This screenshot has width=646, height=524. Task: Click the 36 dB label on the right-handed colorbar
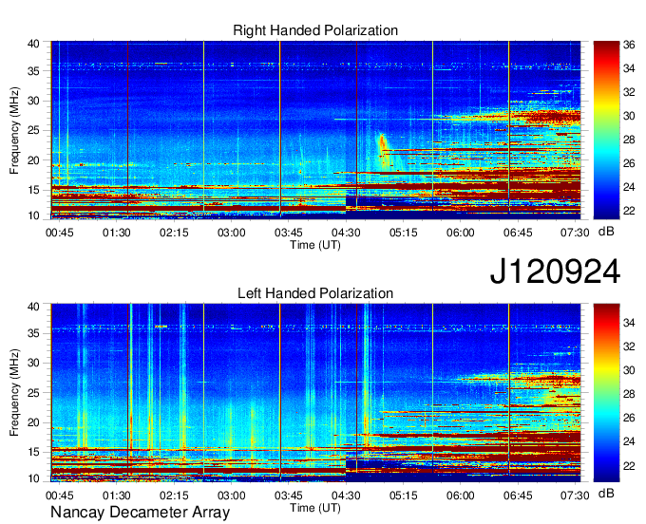[629, 45]
